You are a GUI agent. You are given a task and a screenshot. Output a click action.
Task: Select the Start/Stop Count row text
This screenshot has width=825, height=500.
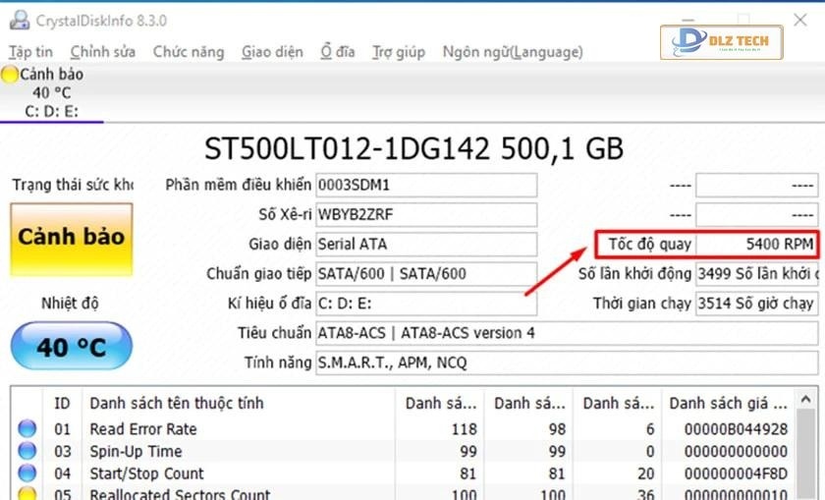point(146,473)
